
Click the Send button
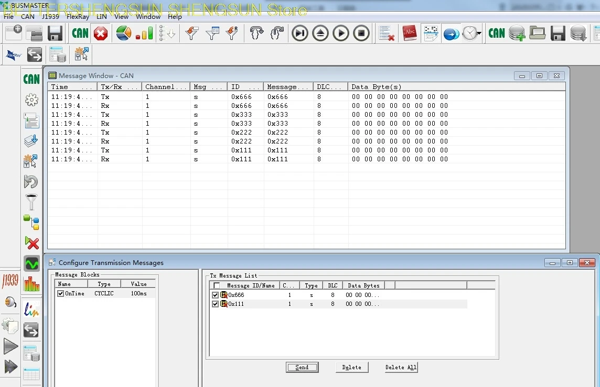(x=302, y=367)
